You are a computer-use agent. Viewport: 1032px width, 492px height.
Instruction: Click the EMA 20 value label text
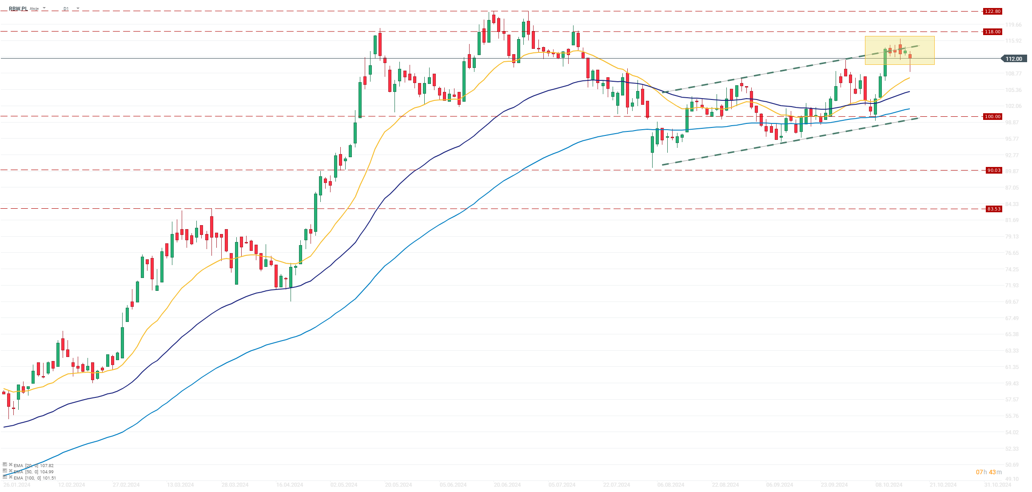click(x=34, y=465)
